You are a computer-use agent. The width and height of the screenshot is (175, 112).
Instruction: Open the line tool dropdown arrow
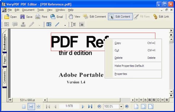65,25
